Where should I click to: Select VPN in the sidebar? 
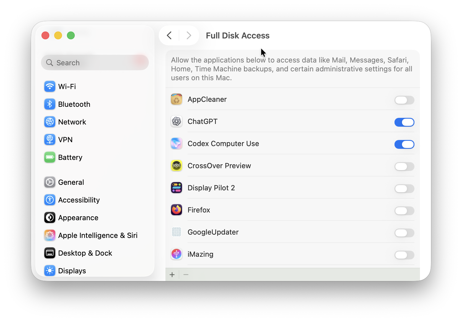(95, 140)
